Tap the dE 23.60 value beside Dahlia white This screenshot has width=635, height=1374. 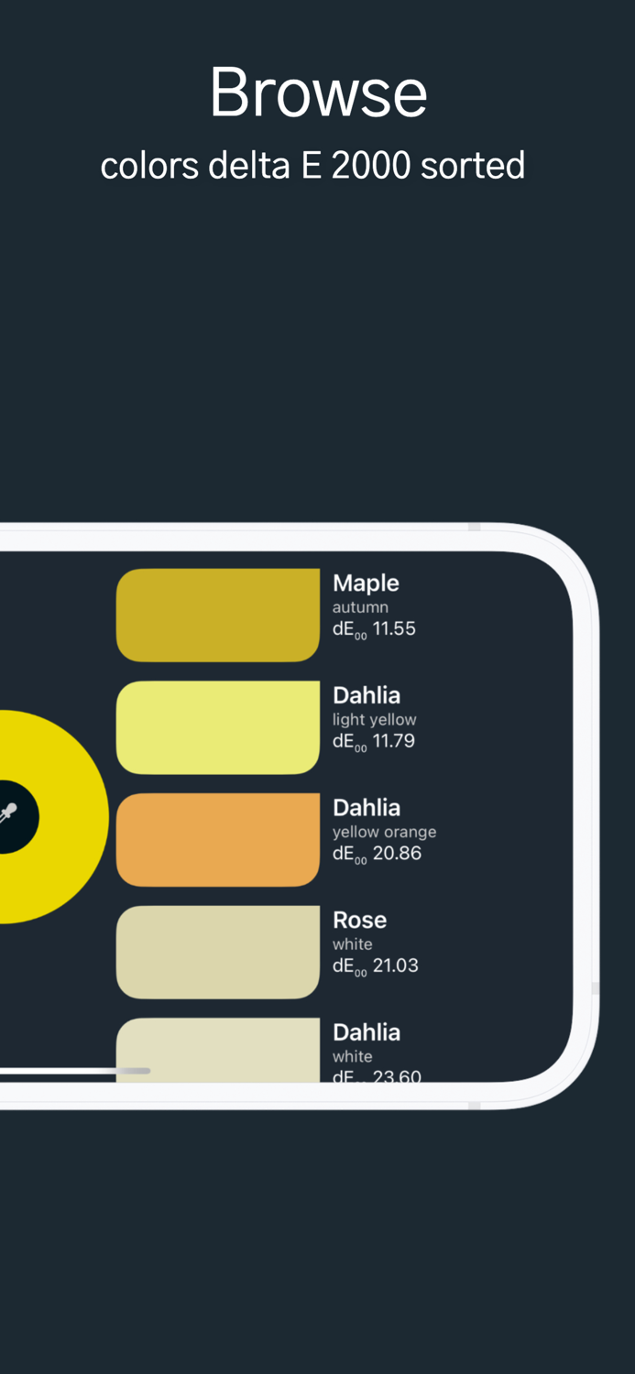tap(374, 1076)
